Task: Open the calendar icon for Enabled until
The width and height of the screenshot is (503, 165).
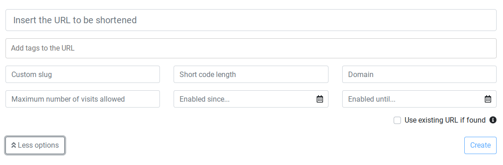Action: click(x=488, y=99)
